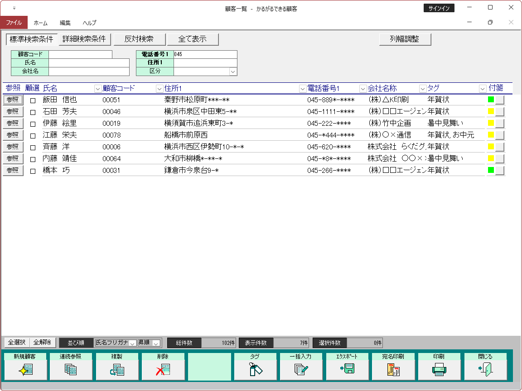The image size is (522, 391).
Task: Check the box for 橋本 巧
Action: [x=33, y=171]
